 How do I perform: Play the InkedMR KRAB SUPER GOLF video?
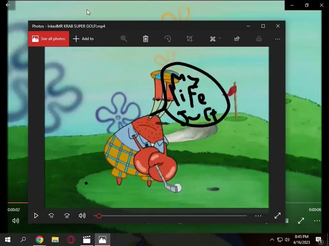pyautogui.click(x=36, y=216)
